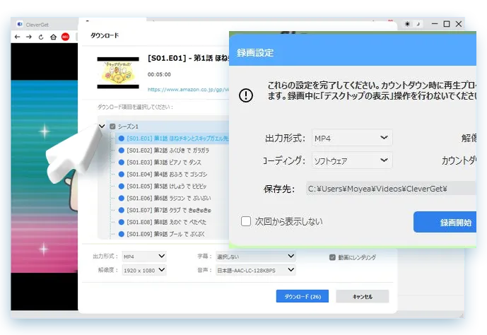
Task: Click the blue circle icon for S01.E09
Action: tap(122, 234)
